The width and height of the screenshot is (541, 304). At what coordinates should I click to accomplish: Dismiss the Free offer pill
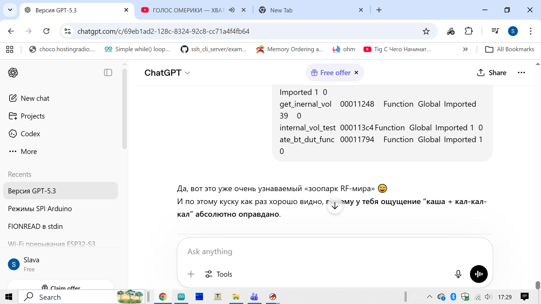pyautogui.click(x=356, y=73)
